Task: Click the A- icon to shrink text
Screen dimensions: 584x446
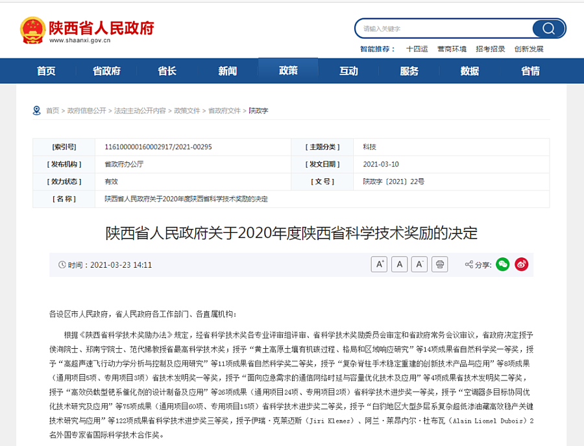Action: coord(419,264)
